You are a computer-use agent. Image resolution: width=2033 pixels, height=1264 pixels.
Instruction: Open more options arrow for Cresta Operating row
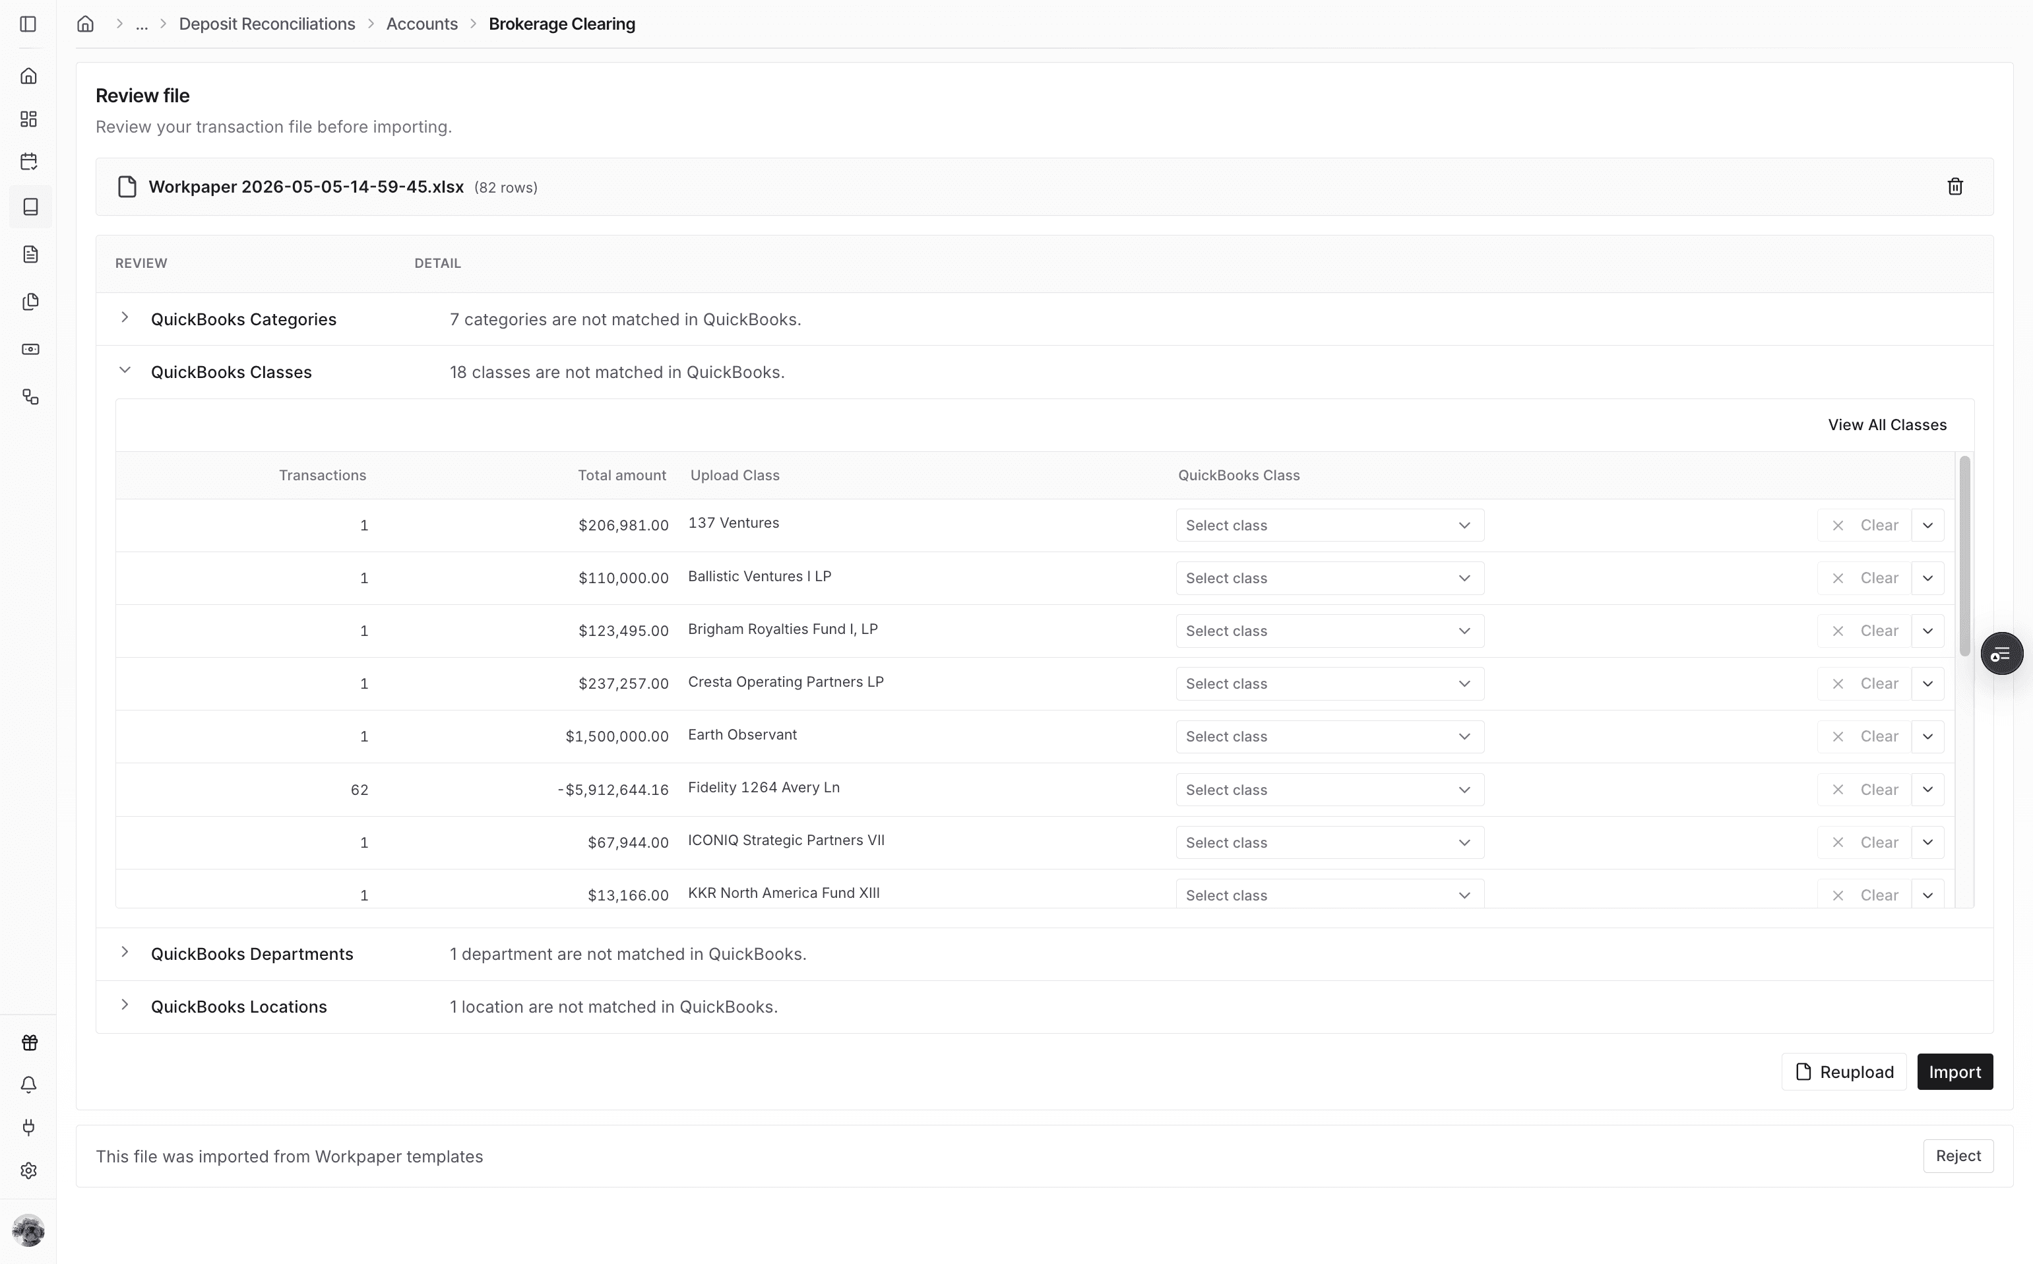(x=1927, y=684)
